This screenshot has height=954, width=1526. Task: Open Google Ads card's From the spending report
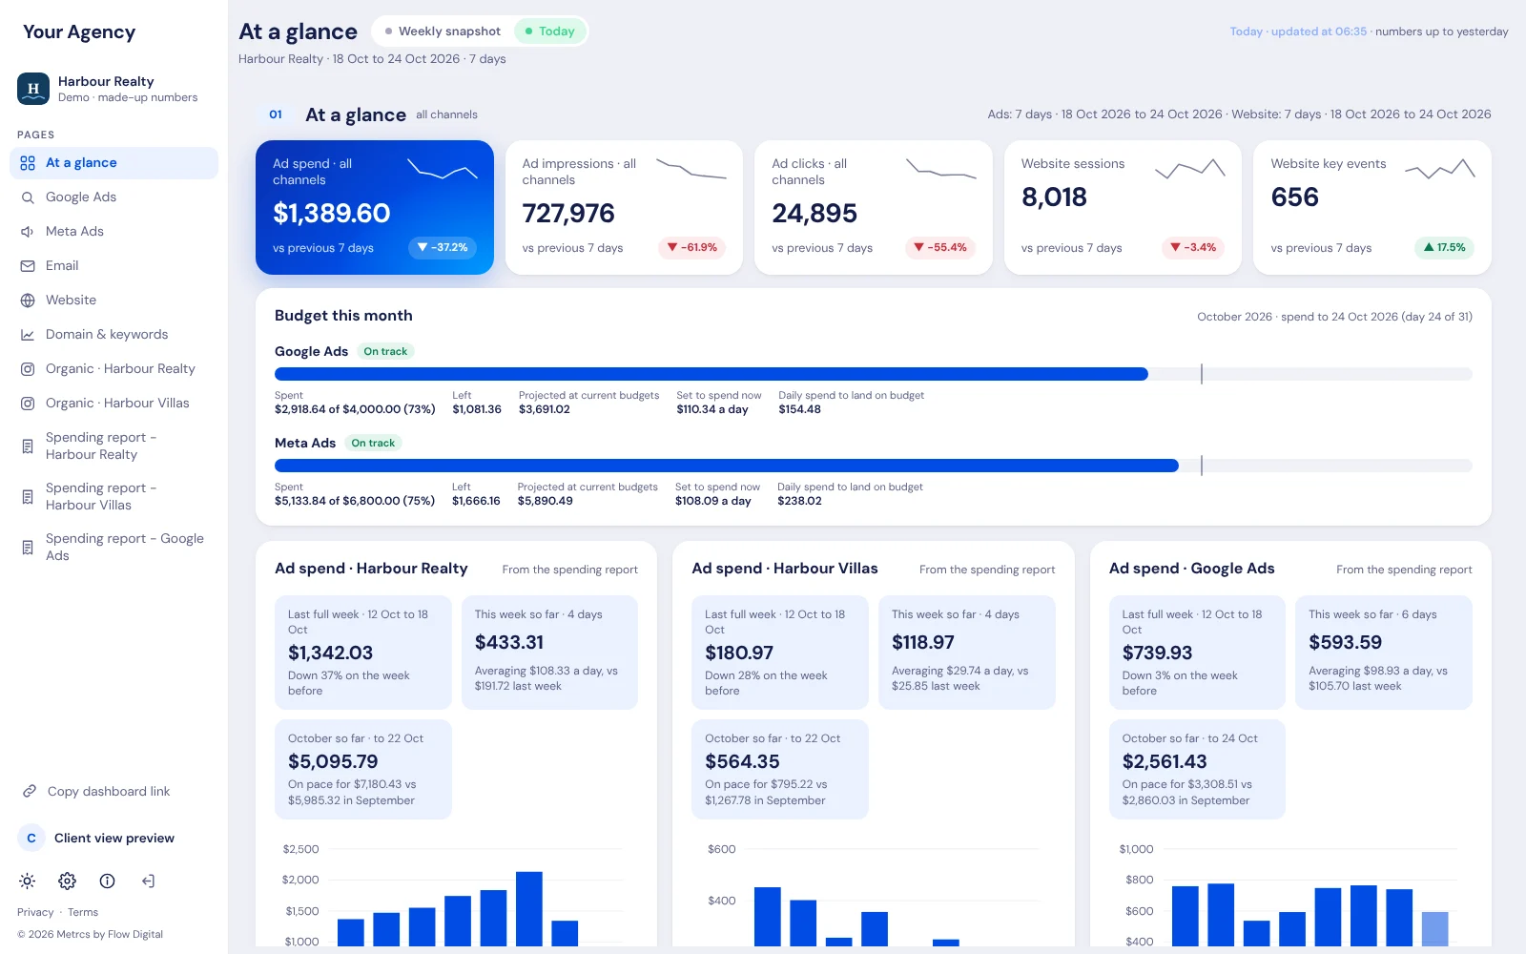pos(1404,570)
